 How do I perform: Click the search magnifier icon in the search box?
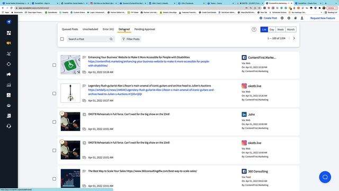pyautogui.click(x=111, y=39)
